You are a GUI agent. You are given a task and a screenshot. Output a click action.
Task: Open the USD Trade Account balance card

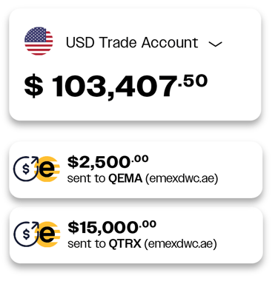(x=135, y=64)
